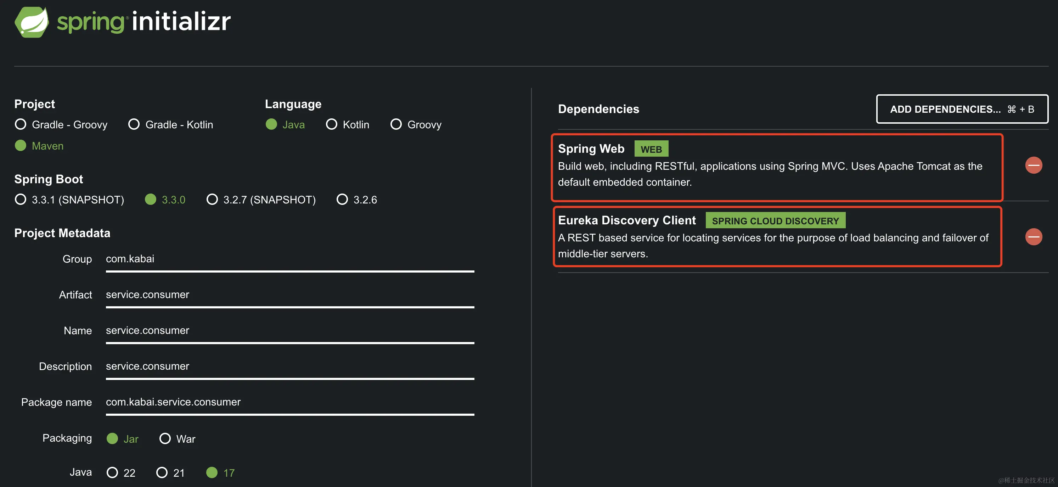This screenshot has width=1058, height=487.
Task: Click the Spring leaf logo icon
Action: click(32, 22)
